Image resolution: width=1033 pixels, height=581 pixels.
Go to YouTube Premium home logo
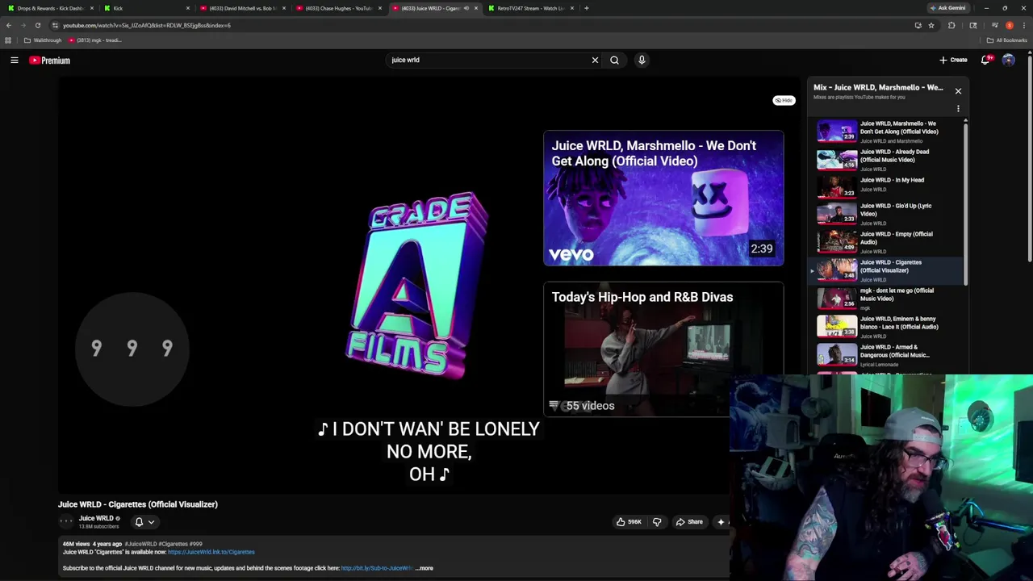coord(50,60)
